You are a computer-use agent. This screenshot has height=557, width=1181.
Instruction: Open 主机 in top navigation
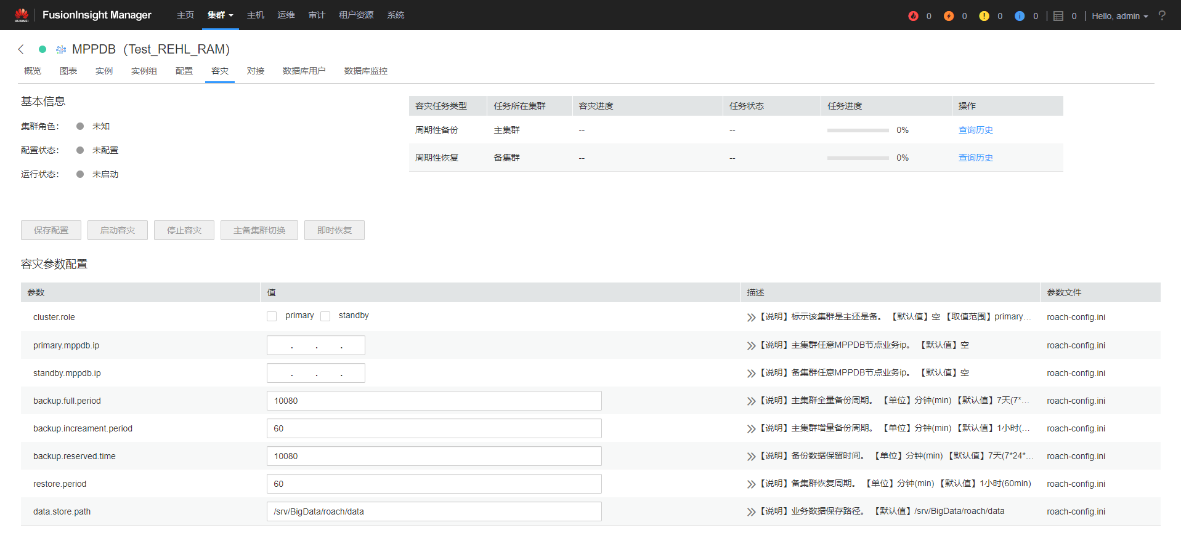point(256,15)
